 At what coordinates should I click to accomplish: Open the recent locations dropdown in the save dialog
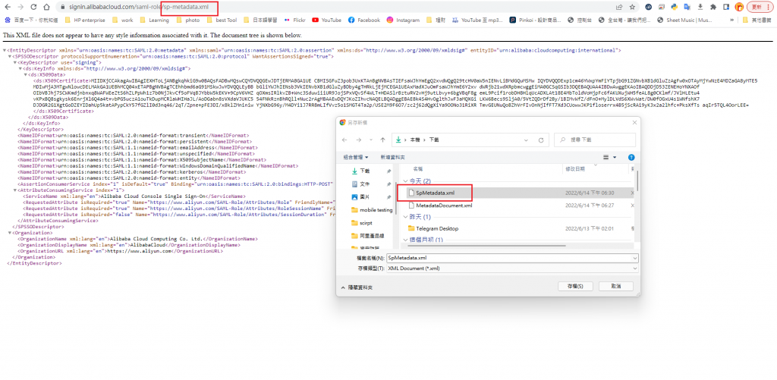pyautogui.click(x=370, y=140)
